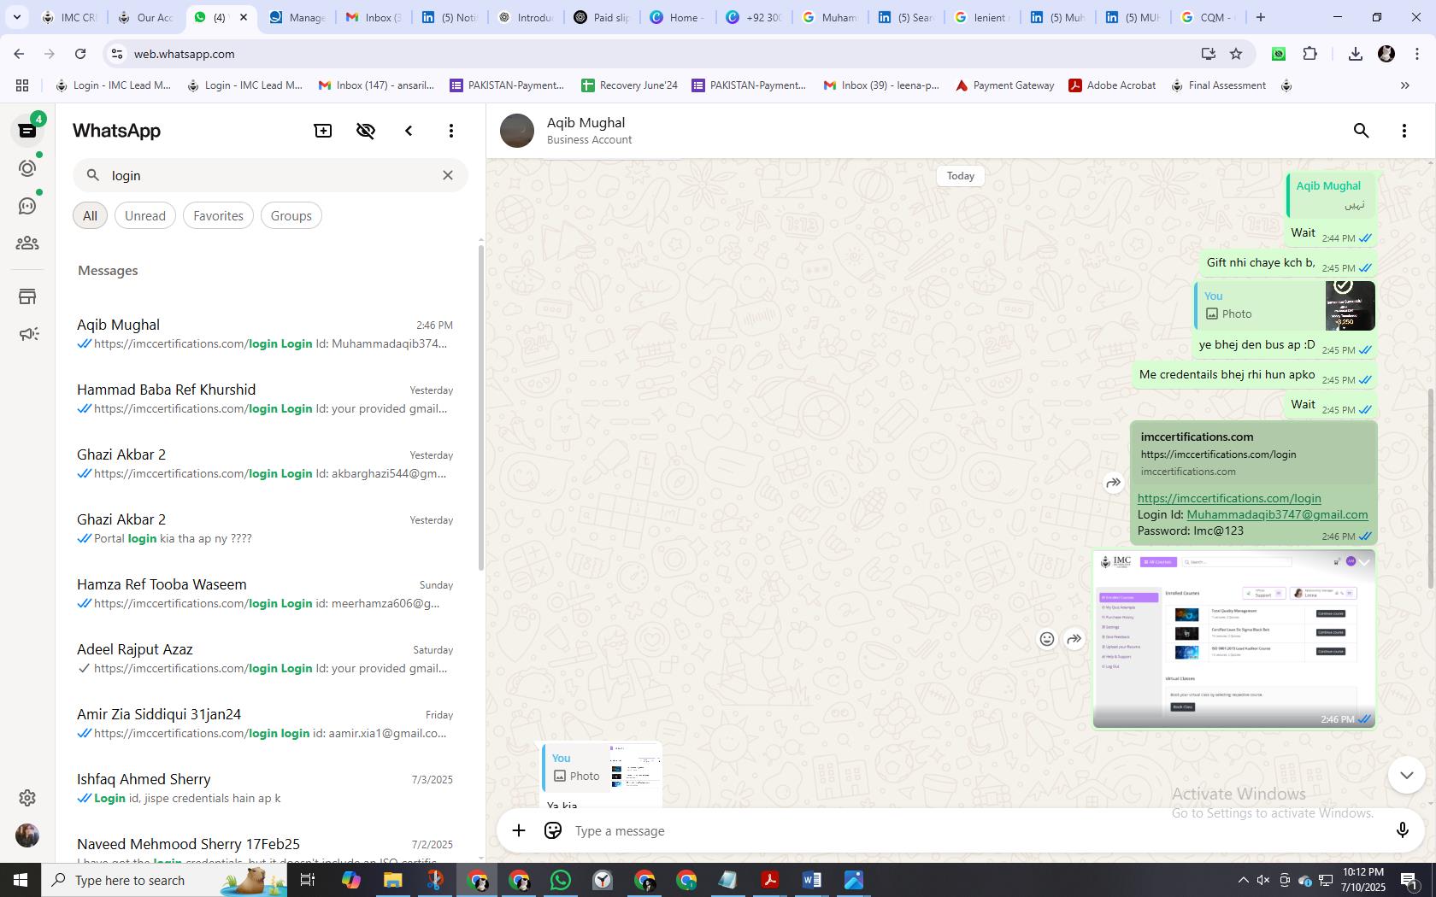1436x897 pixels.
Task: Open the imccertifications.com link preview card
Action: coord(1253,454)
